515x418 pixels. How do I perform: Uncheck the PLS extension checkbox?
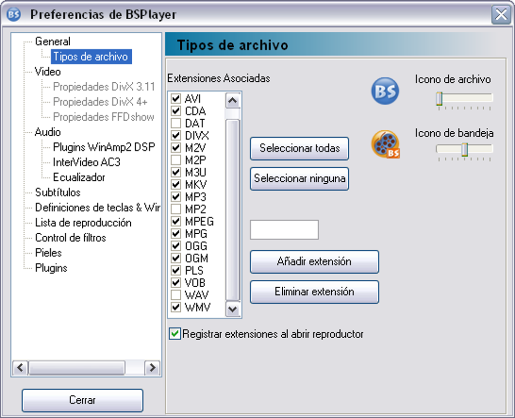(176, 270)
